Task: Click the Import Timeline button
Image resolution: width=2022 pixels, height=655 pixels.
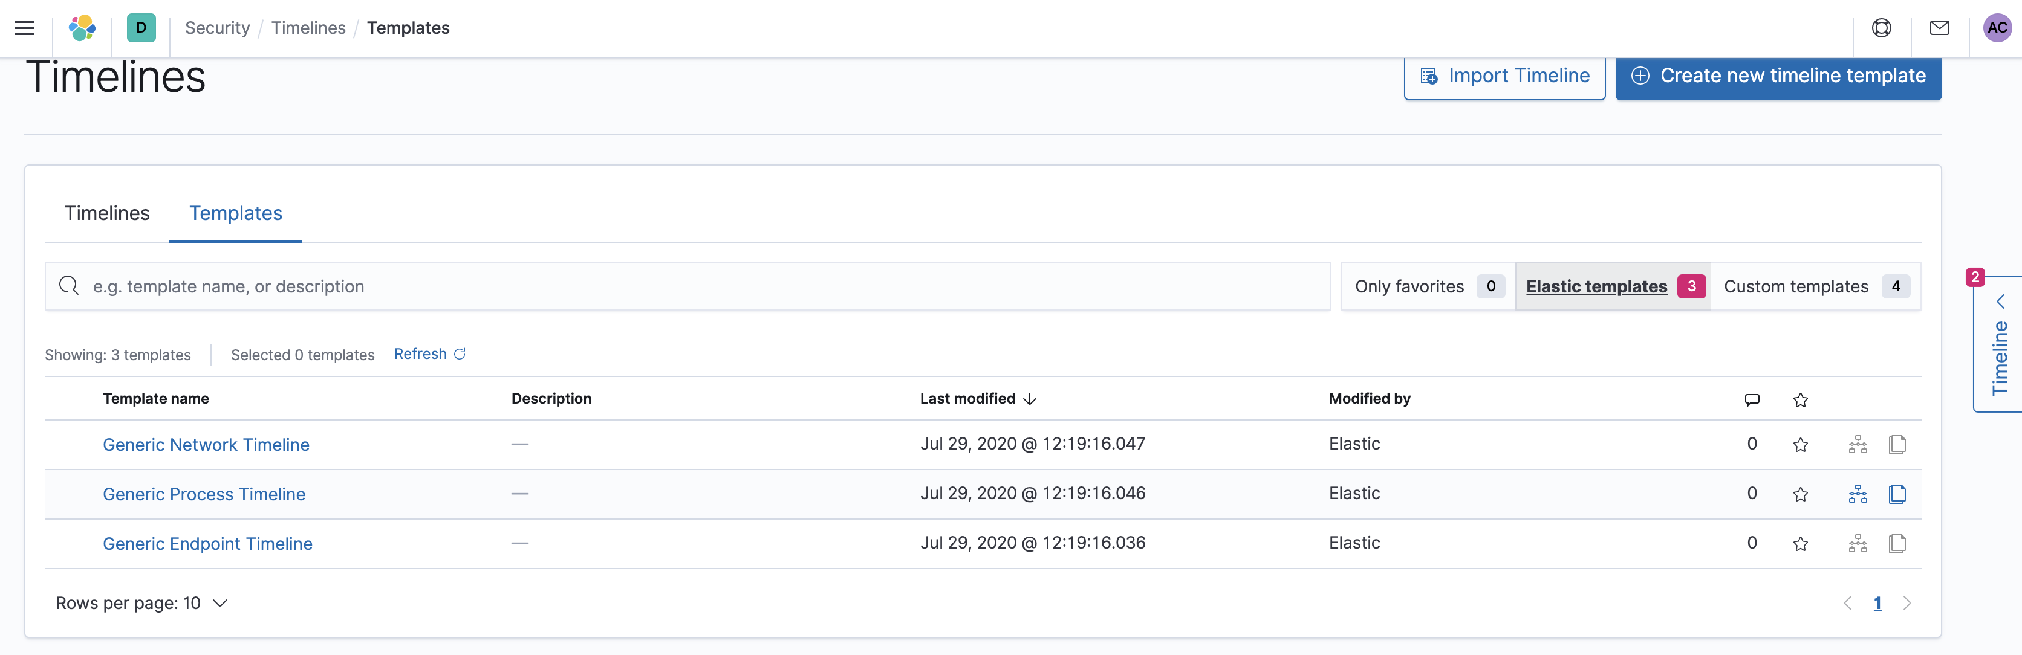Action: pos(1504,76)
